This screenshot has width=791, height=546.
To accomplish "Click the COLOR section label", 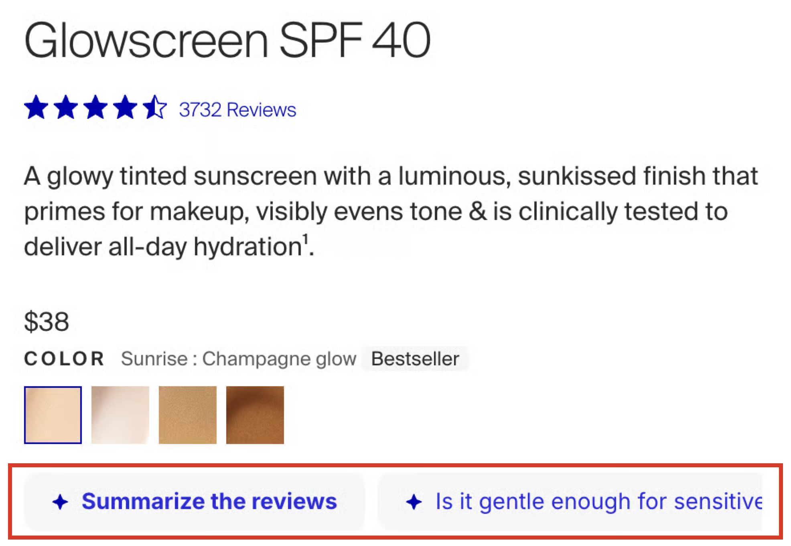I will (x=64, y=359).
